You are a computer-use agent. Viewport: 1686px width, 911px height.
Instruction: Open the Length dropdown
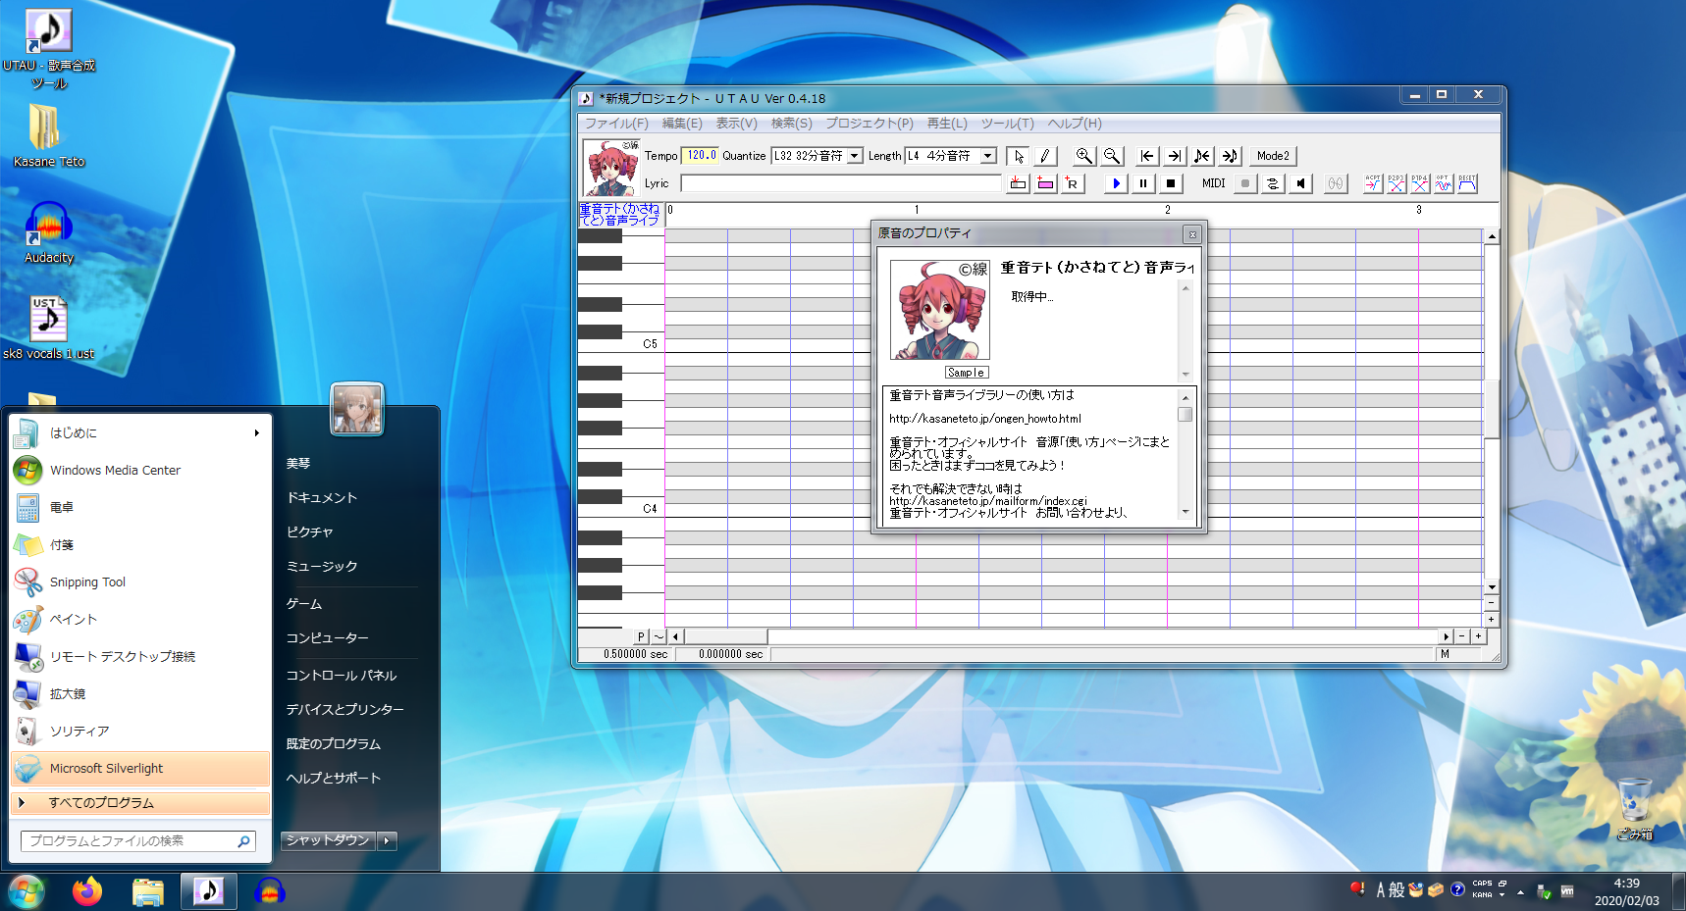tap(988, 156)
